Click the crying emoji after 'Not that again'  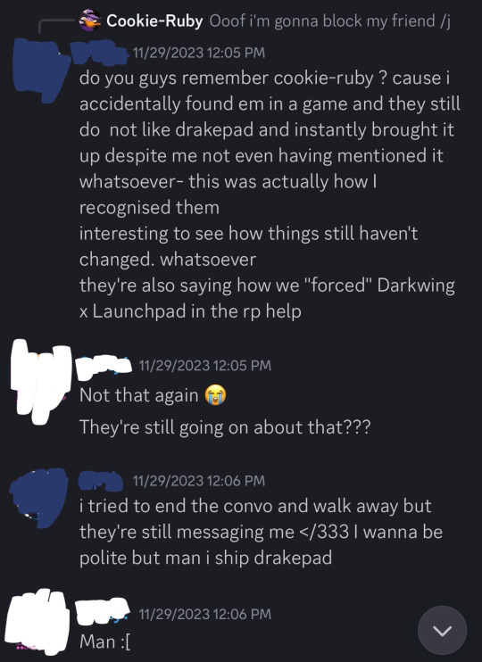pyautogui.click(x=215, y=395)
